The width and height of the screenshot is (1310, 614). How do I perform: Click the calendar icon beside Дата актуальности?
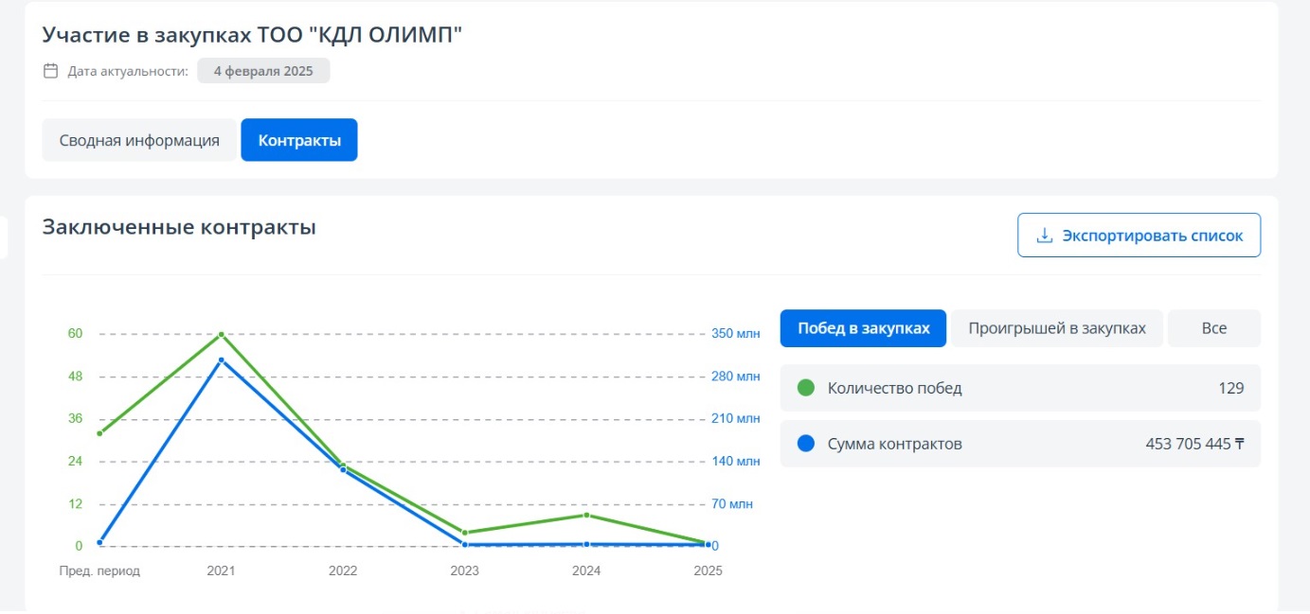[x=51, y=71]
